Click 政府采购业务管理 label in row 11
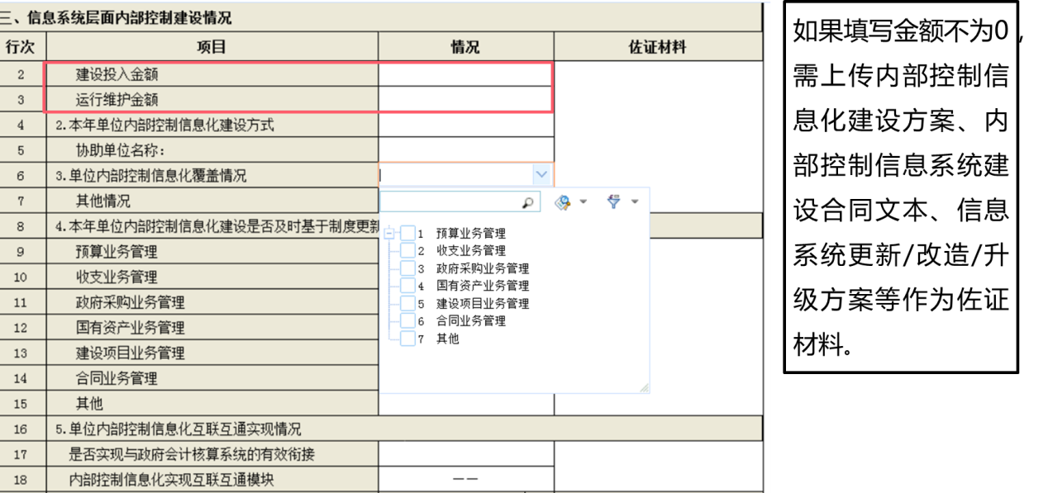Viewport: 1048px width, 493px height. pyautogui.click(x=131, y=302)
